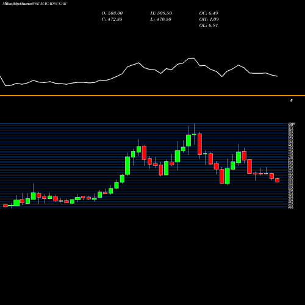Click the OH: 1.09 value
This screenshot has width=305, height=305.
[x=209, y=19]
